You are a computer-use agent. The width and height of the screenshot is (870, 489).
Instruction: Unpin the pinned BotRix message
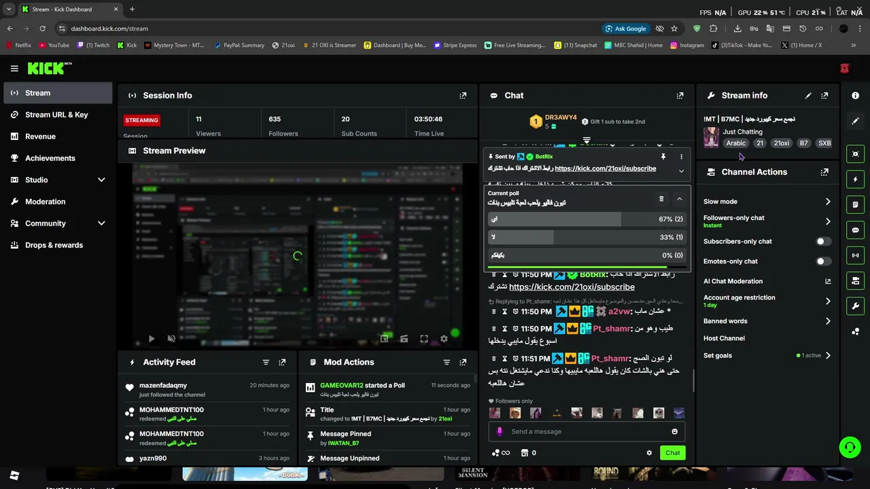(x=663, y=157)
